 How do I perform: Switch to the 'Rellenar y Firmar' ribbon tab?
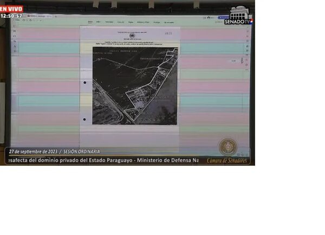tap(143, 22)
